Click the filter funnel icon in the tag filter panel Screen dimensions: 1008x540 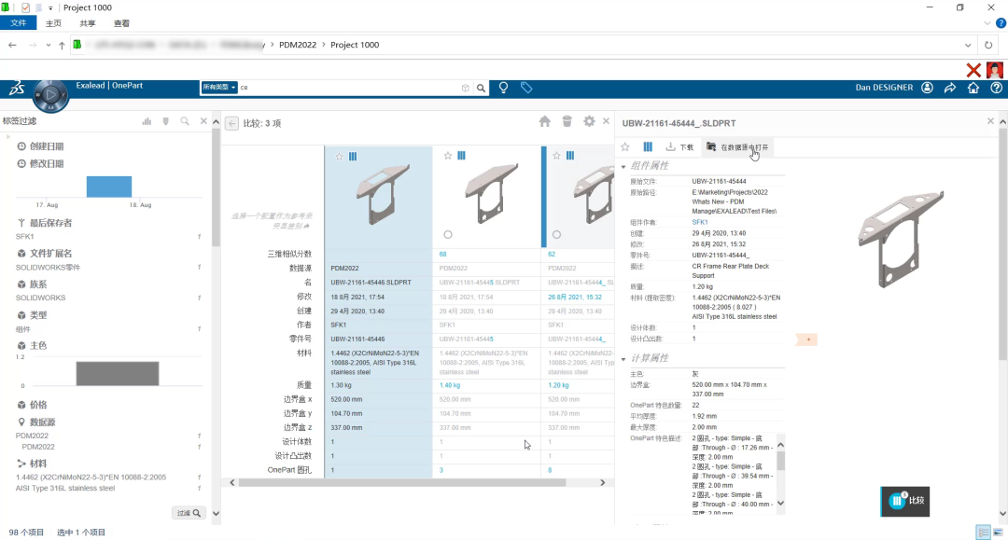(166, 120)
